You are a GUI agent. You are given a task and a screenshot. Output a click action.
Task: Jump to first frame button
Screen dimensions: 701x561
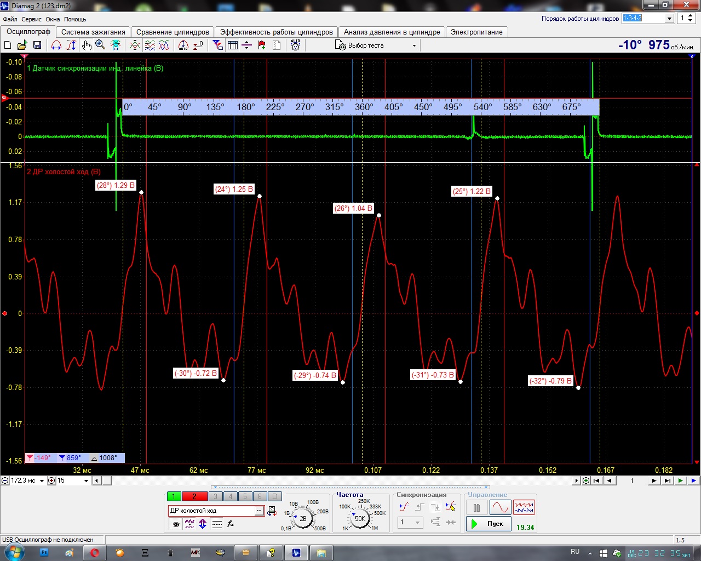coord(596,480)
